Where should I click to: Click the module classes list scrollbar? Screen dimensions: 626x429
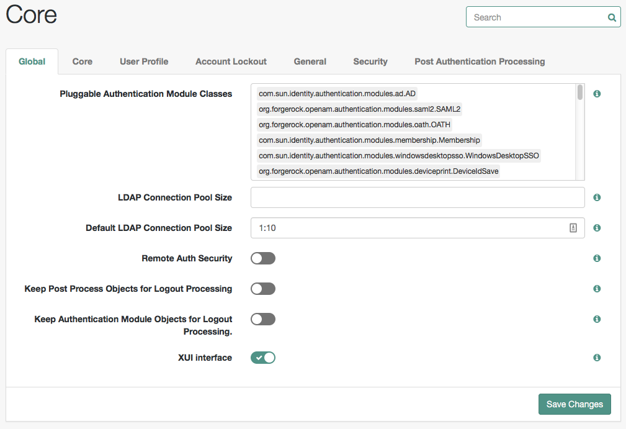click(x=579, y=93)
